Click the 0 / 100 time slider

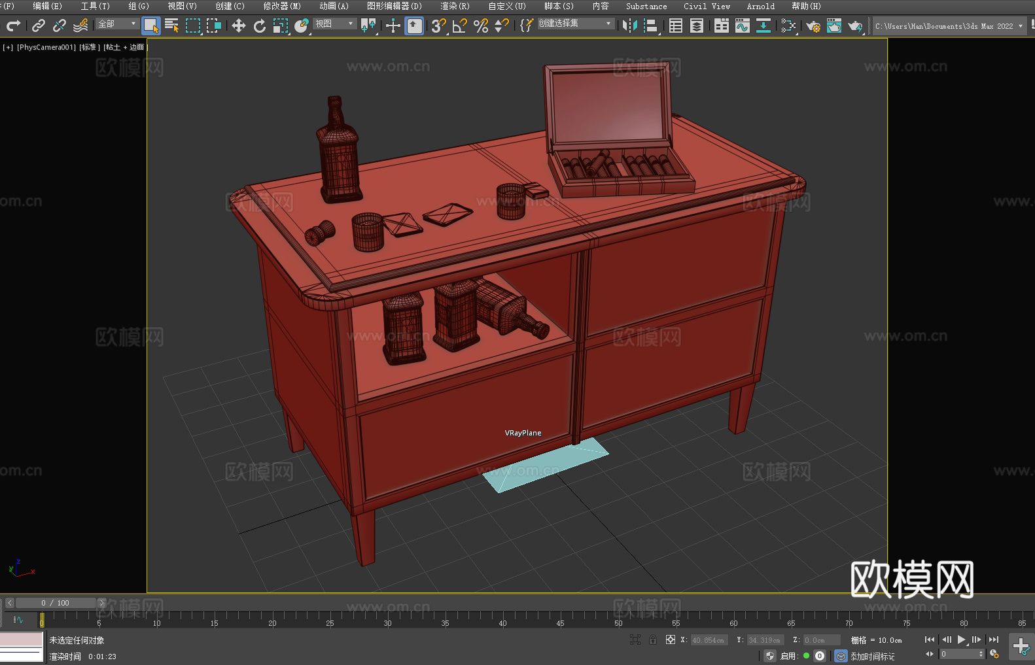pyautogui.click(x=55, y=603)
